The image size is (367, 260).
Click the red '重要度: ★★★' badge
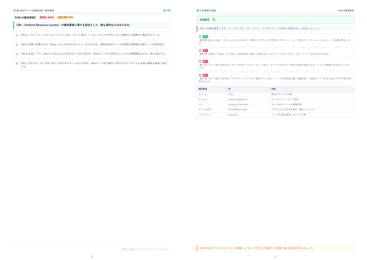[x=47, y=17]
